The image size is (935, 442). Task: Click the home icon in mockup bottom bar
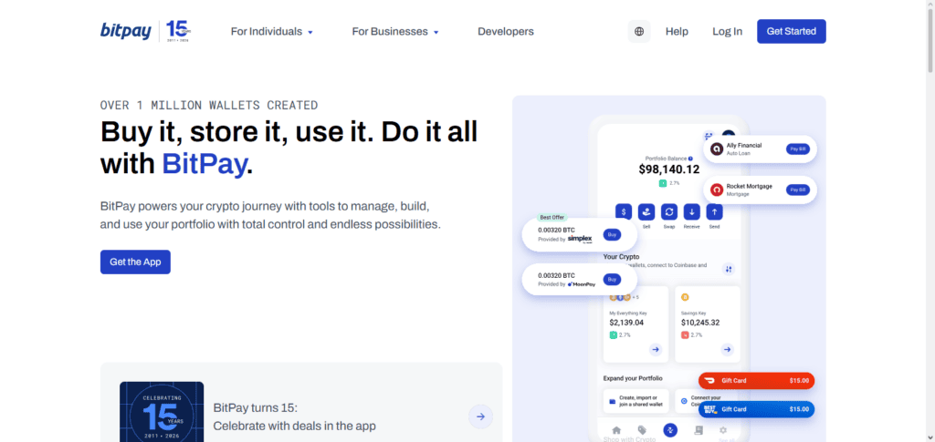coord(616,430)
